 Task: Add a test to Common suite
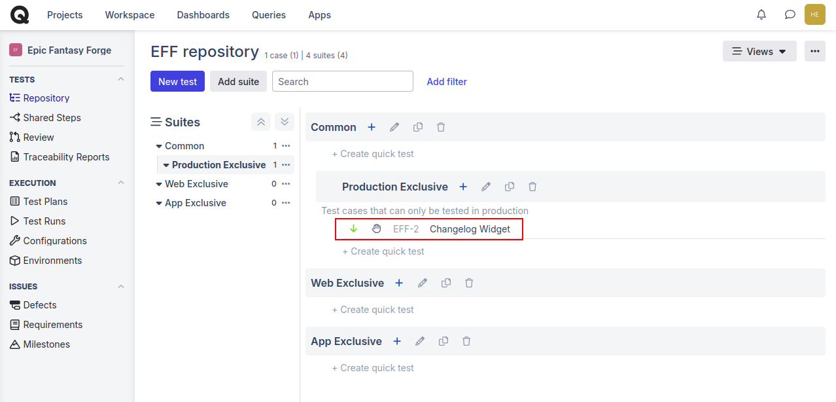point(372,127)
